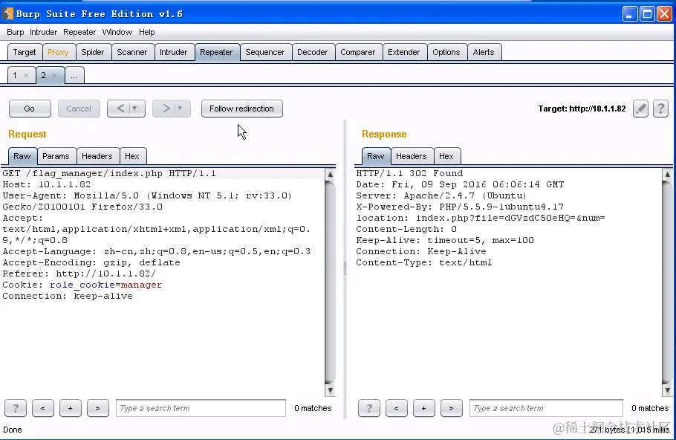Open the Intruder menu
Image resolution: width=676 pixels, height=440 pixels.
[43, 32]
